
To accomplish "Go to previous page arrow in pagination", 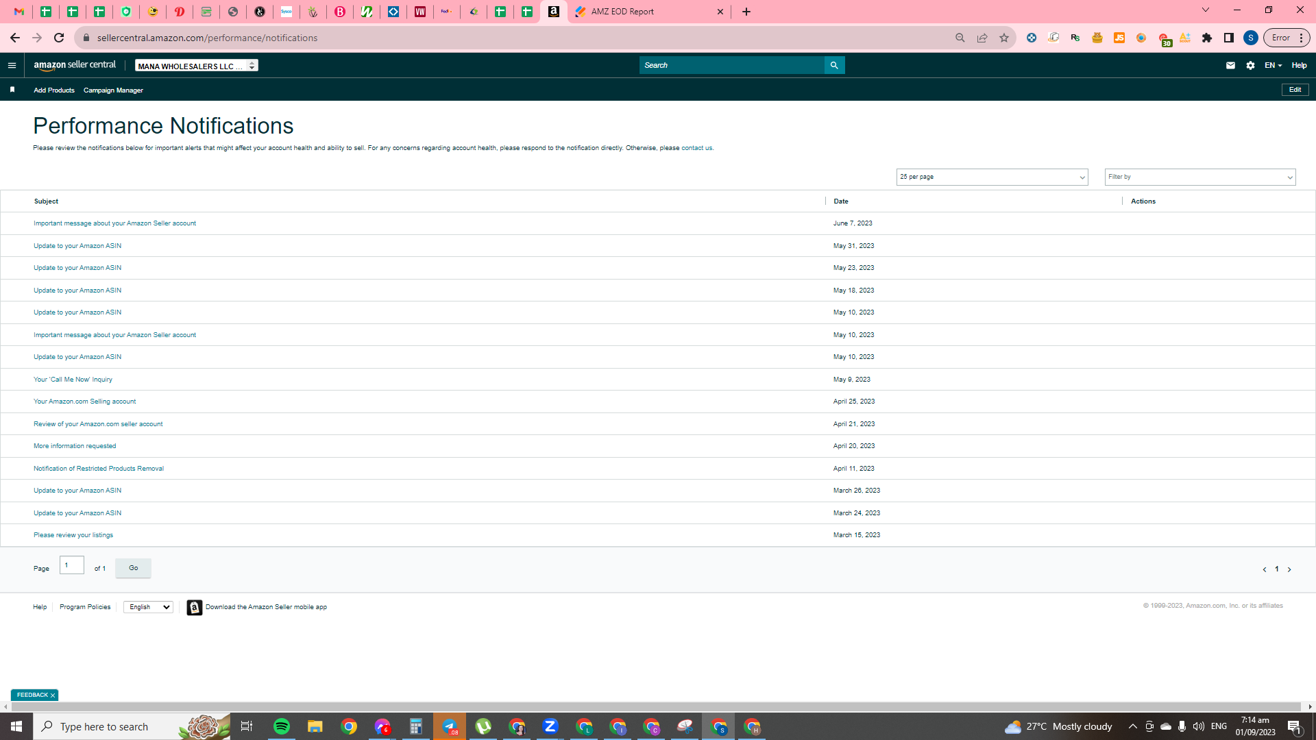I will click(x=1265, y=569).
